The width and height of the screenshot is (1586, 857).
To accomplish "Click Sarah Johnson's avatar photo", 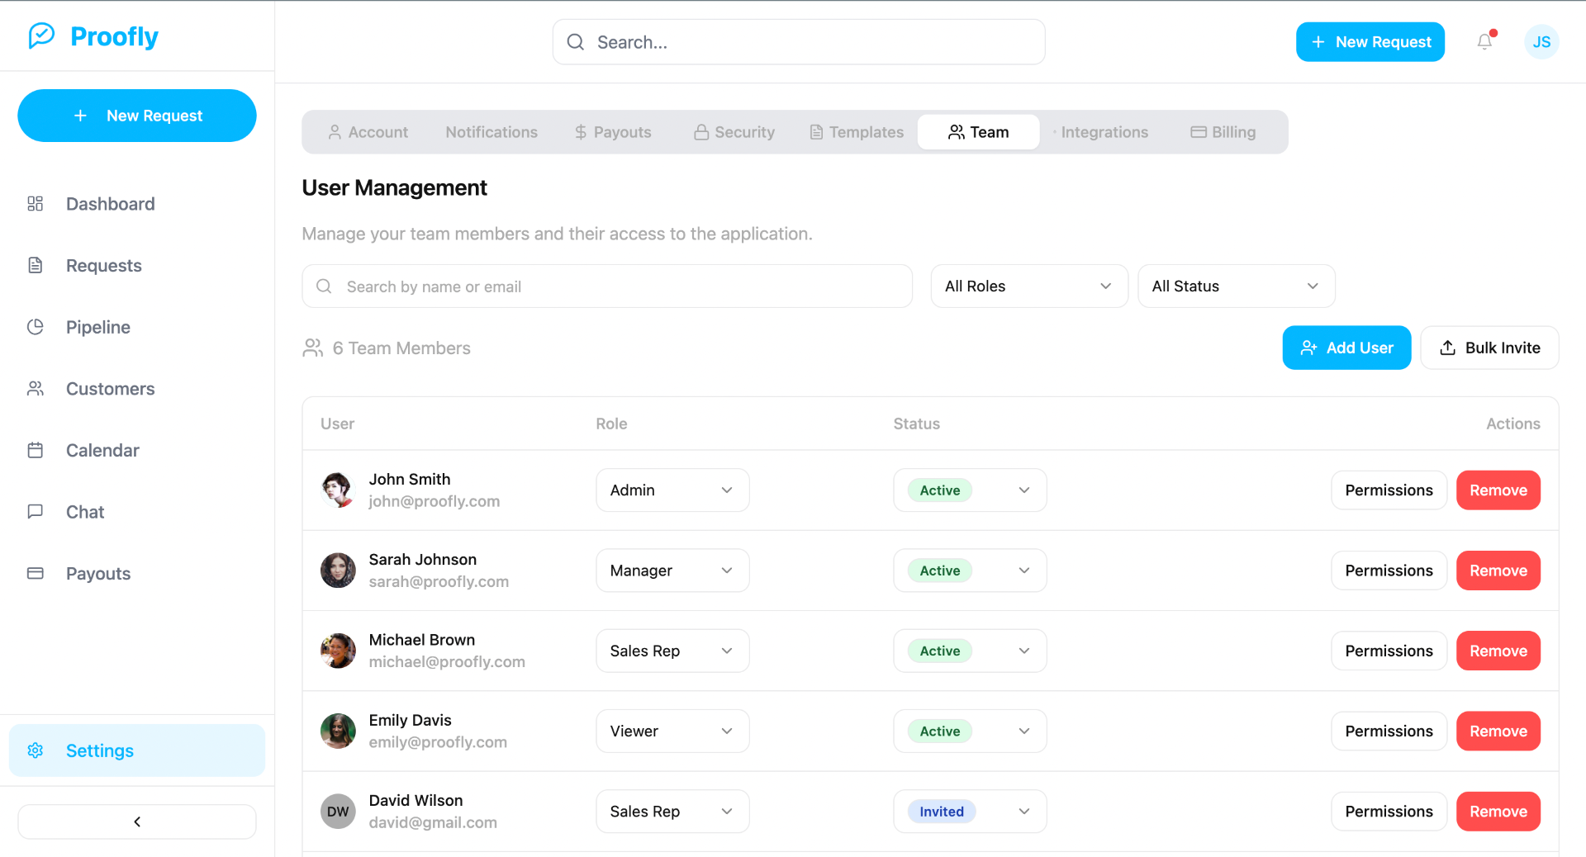I will point(338,571).
